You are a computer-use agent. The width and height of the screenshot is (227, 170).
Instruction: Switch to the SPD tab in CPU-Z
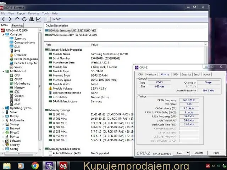point(175,74)
